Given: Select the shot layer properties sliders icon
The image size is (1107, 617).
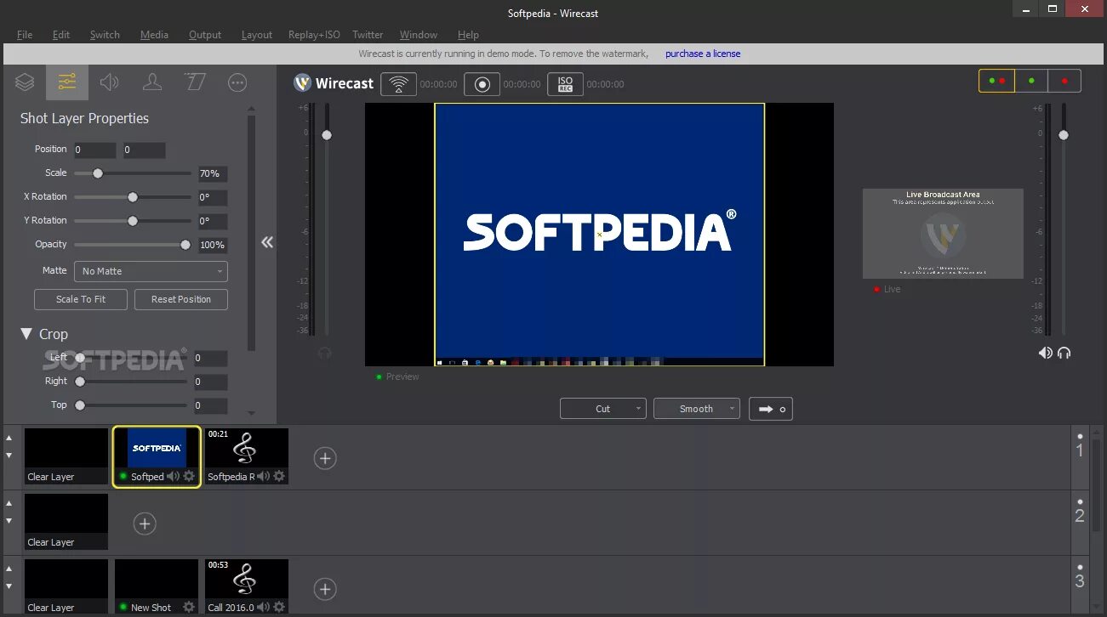Looking at the screenshot, I should tap(67, 82).
